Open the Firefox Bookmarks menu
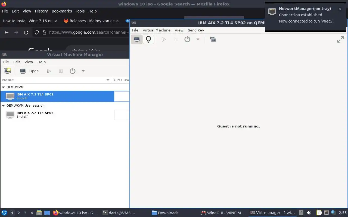This screenshot has width=348, height=217. pyautogui.click(x=62, y=11)
